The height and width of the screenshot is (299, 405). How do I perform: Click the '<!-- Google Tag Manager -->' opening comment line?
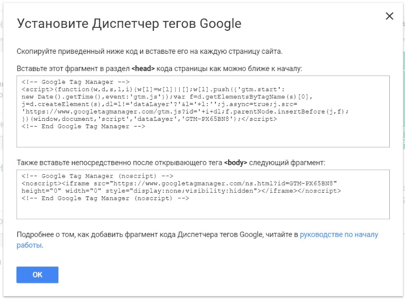pyautogui.click(x=75, y=82)
